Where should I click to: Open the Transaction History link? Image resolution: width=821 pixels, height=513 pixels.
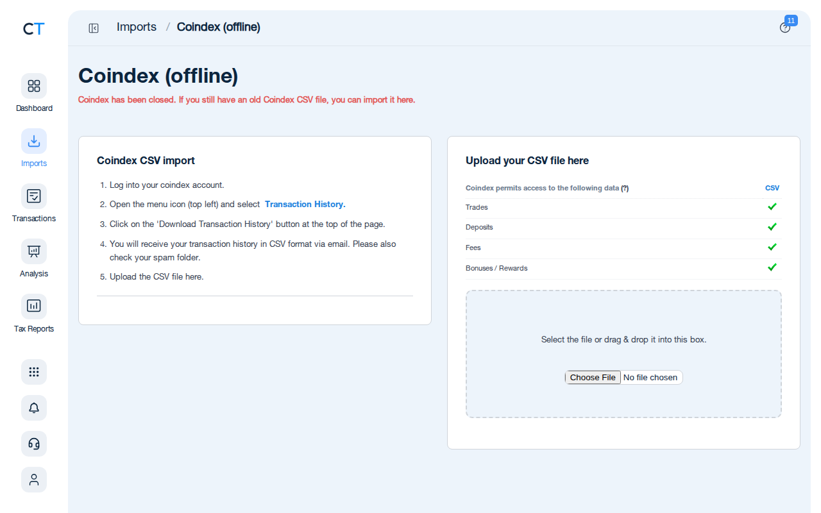coord(305,204)
